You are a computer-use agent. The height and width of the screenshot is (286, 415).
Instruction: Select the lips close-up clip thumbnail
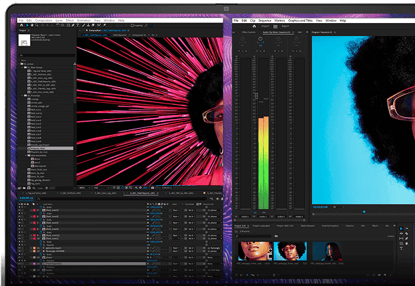[x=255, y=251]
